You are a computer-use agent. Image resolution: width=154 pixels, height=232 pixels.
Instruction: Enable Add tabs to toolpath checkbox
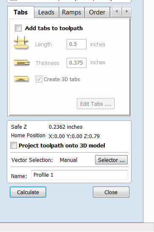coord(18,28)
